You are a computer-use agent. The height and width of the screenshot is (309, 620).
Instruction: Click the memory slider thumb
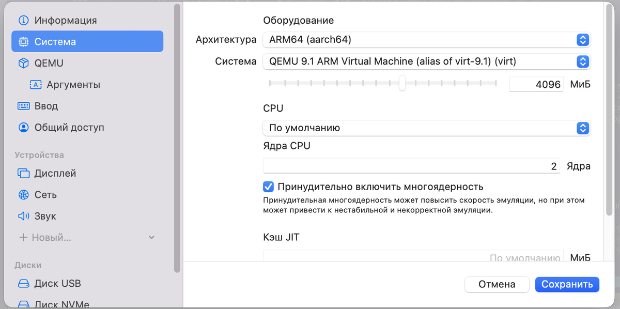(402, 83)
